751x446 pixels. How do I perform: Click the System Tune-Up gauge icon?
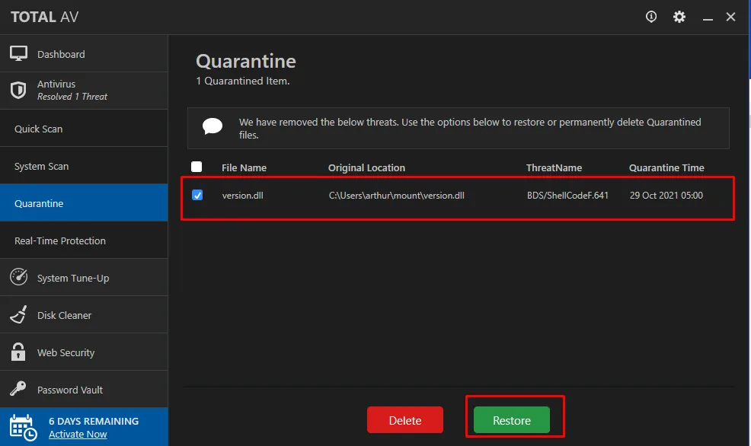pyautogui.click(x=19, y=277)
